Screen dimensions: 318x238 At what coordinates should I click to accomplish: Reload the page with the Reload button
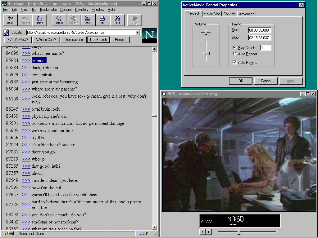tap(59, 20)
